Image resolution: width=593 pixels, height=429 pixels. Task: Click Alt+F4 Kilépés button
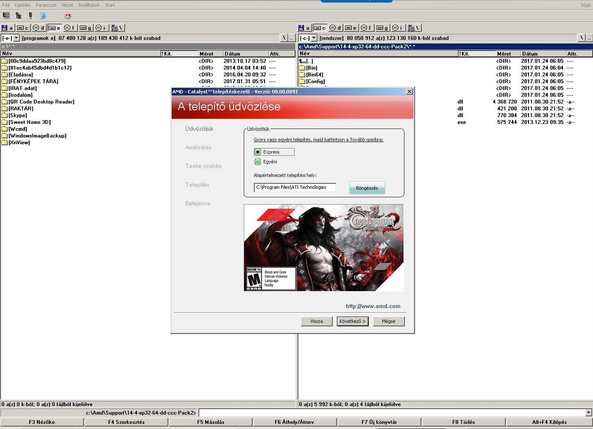coord(549,422)
